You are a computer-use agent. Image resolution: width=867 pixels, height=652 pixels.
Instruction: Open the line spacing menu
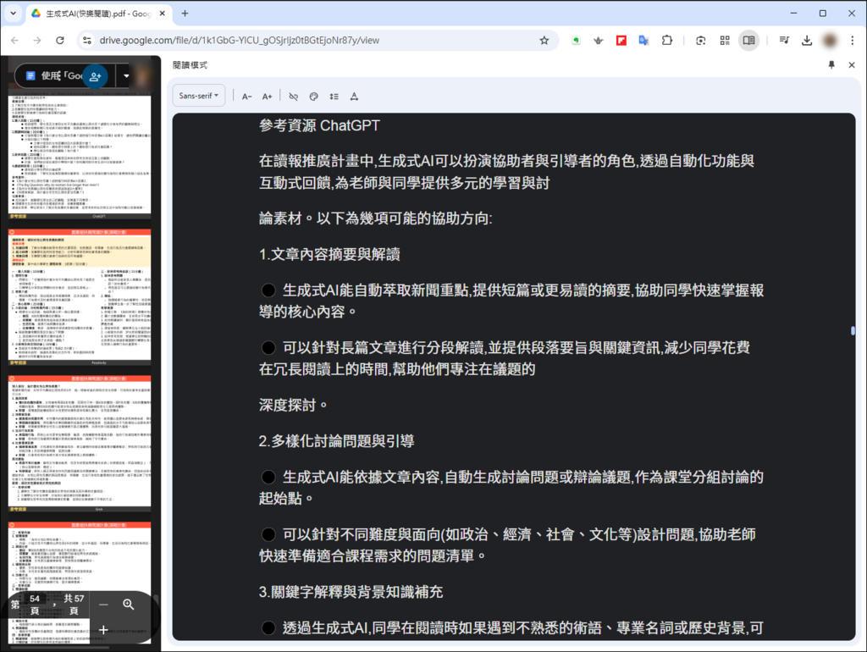[x=334, y=97]
